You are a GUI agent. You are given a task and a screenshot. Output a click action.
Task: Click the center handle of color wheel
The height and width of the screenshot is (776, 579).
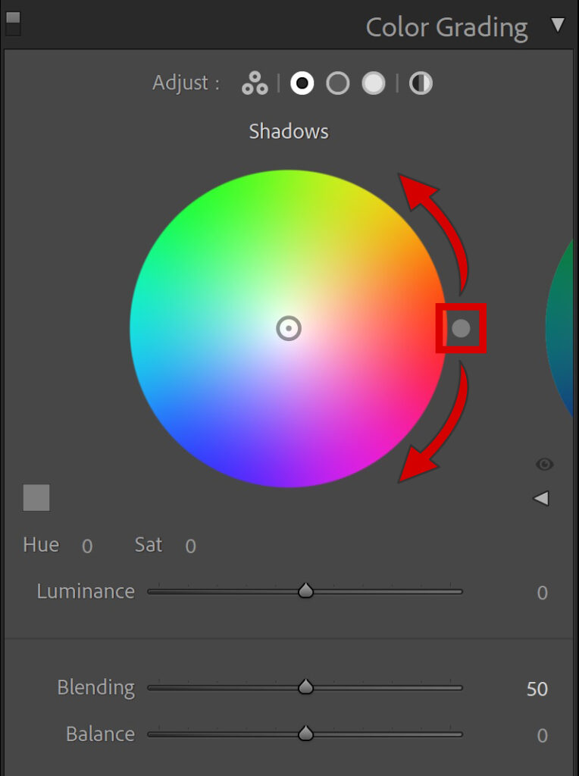289,328
